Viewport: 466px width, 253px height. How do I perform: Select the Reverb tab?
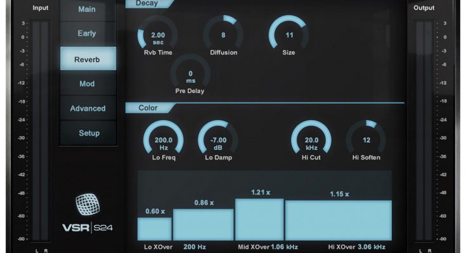(88, 59)
